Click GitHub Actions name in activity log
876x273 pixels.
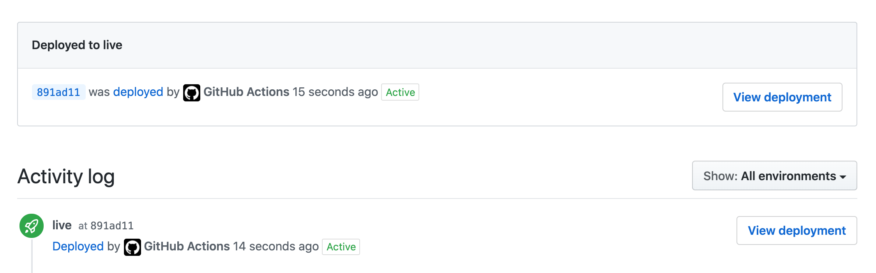coord(187,246)
